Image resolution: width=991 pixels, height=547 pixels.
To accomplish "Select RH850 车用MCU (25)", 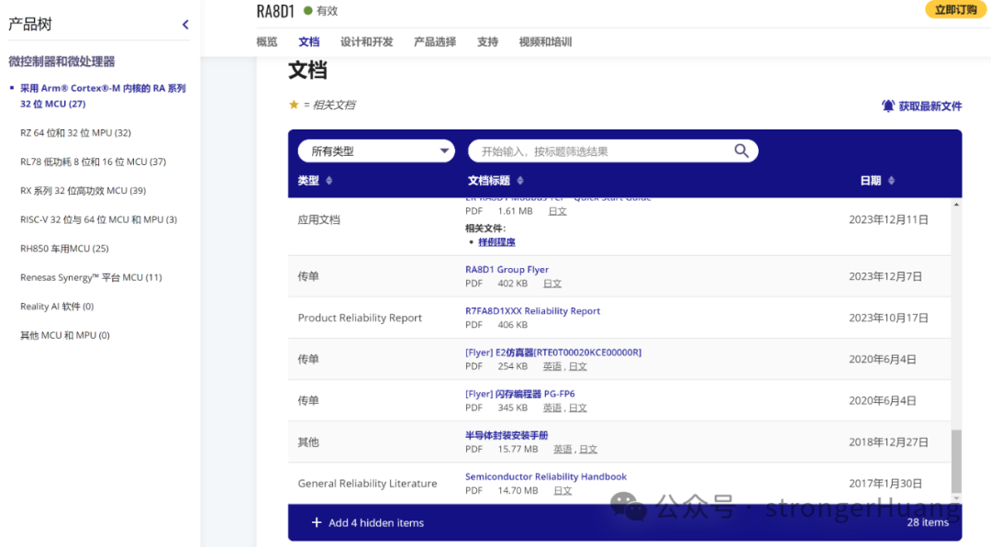I will 64,249.
